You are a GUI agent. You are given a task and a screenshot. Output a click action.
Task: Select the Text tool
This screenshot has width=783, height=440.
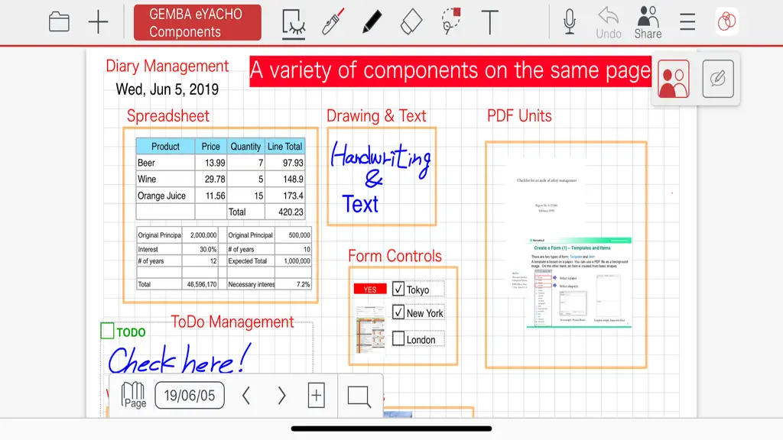click(x=490, y=22)
